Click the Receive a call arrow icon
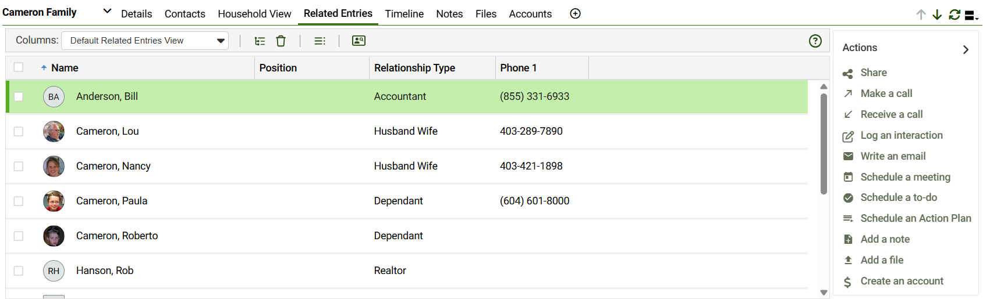 848,114
